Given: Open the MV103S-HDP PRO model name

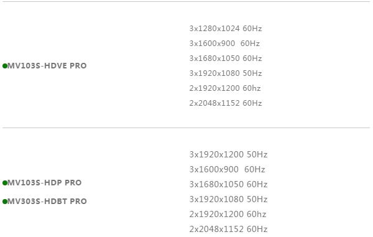Looking at the screenshot, I should 45,182.
